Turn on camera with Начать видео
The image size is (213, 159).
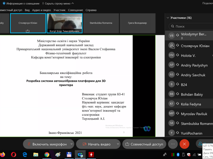[x=96, y=144]
